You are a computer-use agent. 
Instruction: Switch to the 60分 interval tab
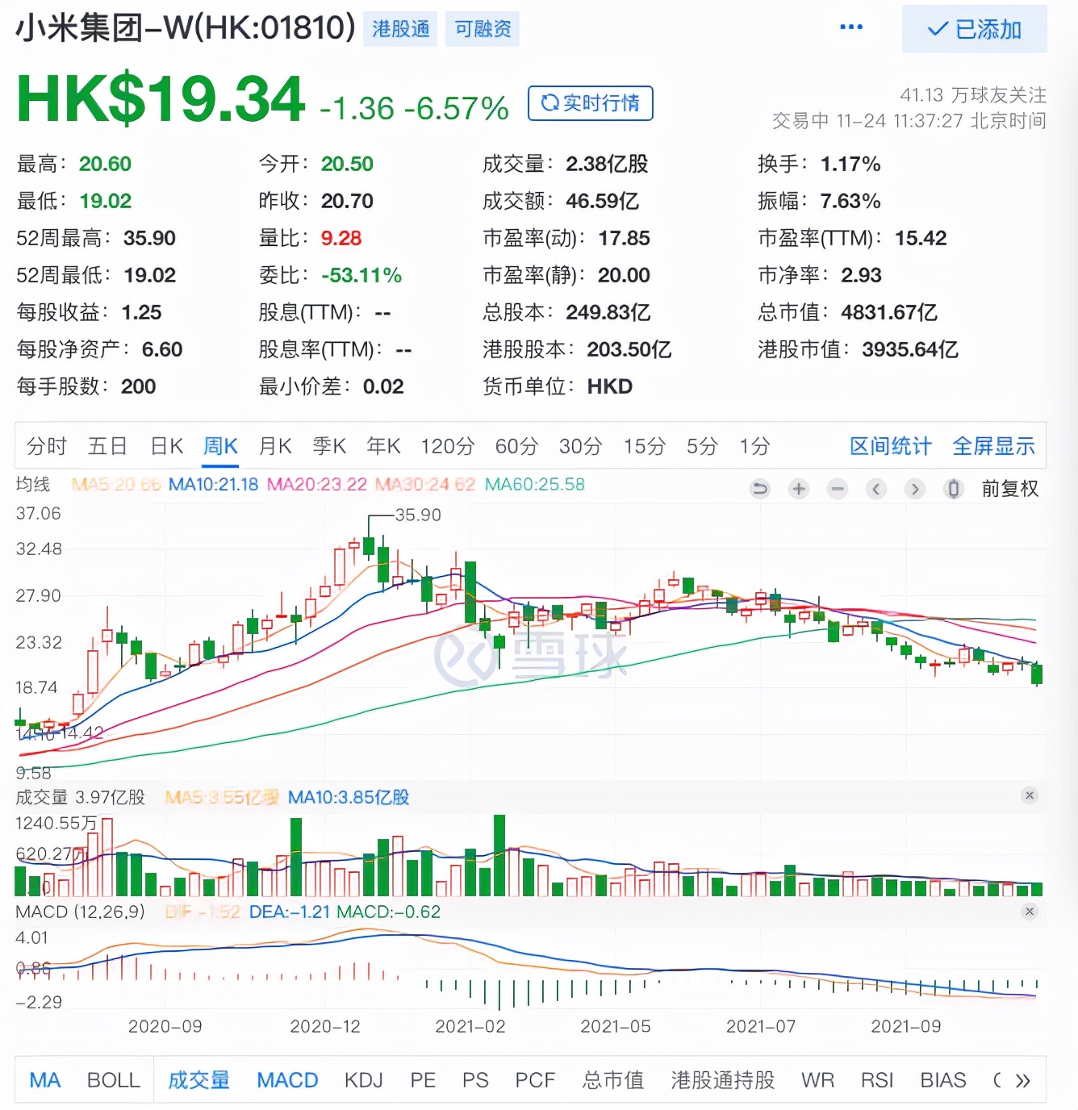[516, 446]
